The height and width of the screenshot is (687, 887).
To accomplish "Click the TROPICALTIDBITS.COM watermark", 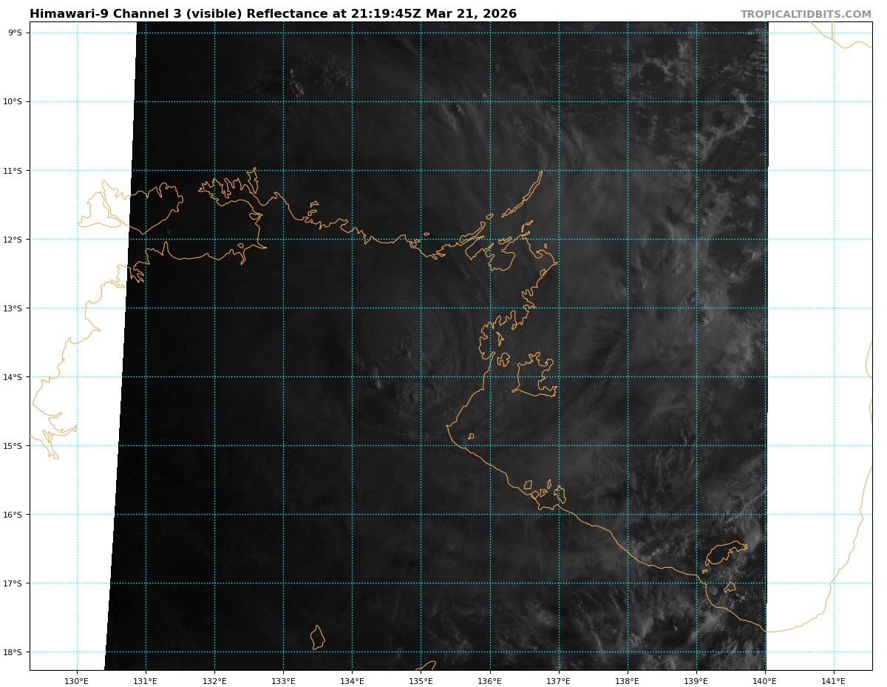I will pos(806,14).
